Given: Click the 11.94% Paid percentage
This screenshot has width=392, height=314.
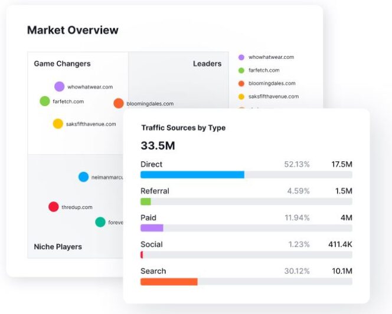Looking at the screenshot, I should point(298,218).
